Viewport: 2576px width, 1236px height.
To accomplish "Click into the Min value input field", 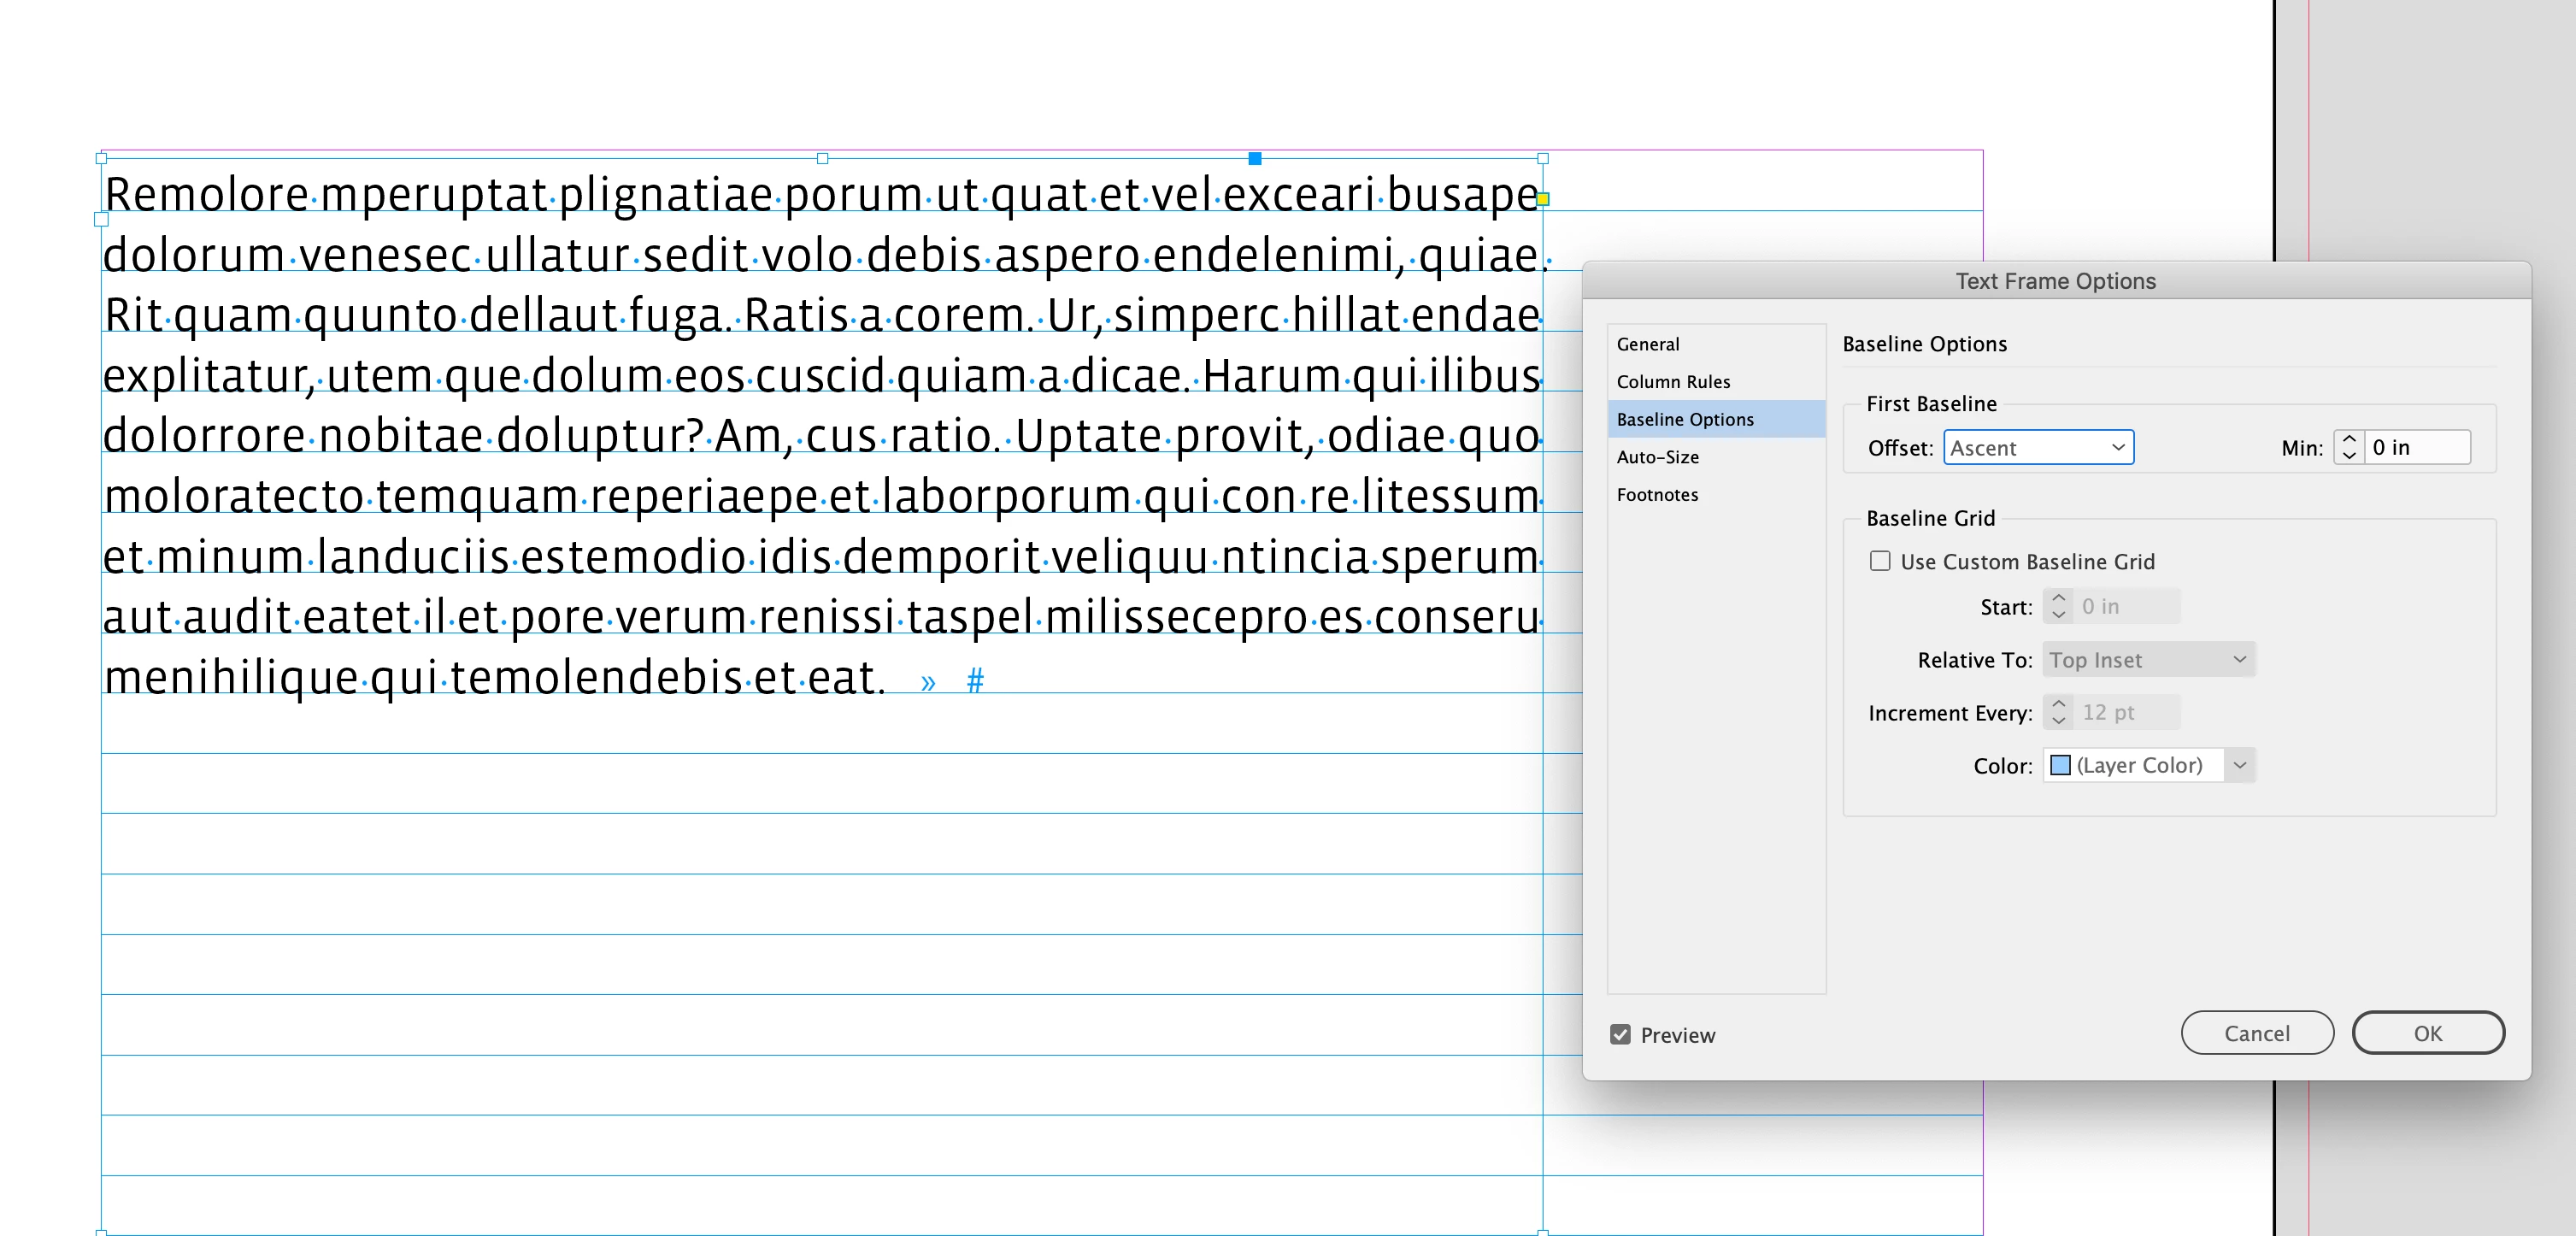I will click(x=2417, y=447).
